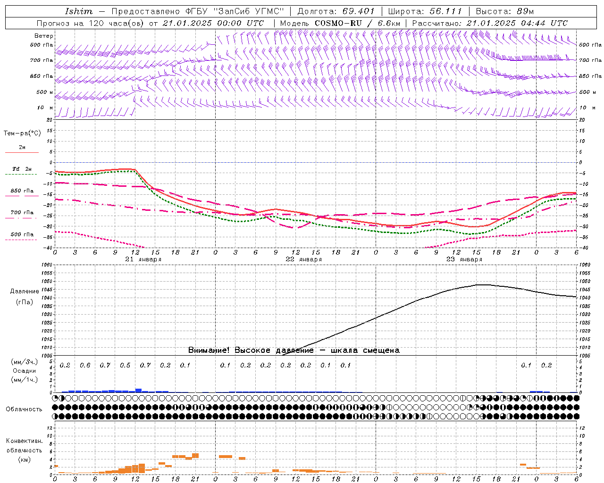Click the 500 гПа dotted temperature legend entry
This screenshot has height=483, width=604.
click(x=22, y=234)
